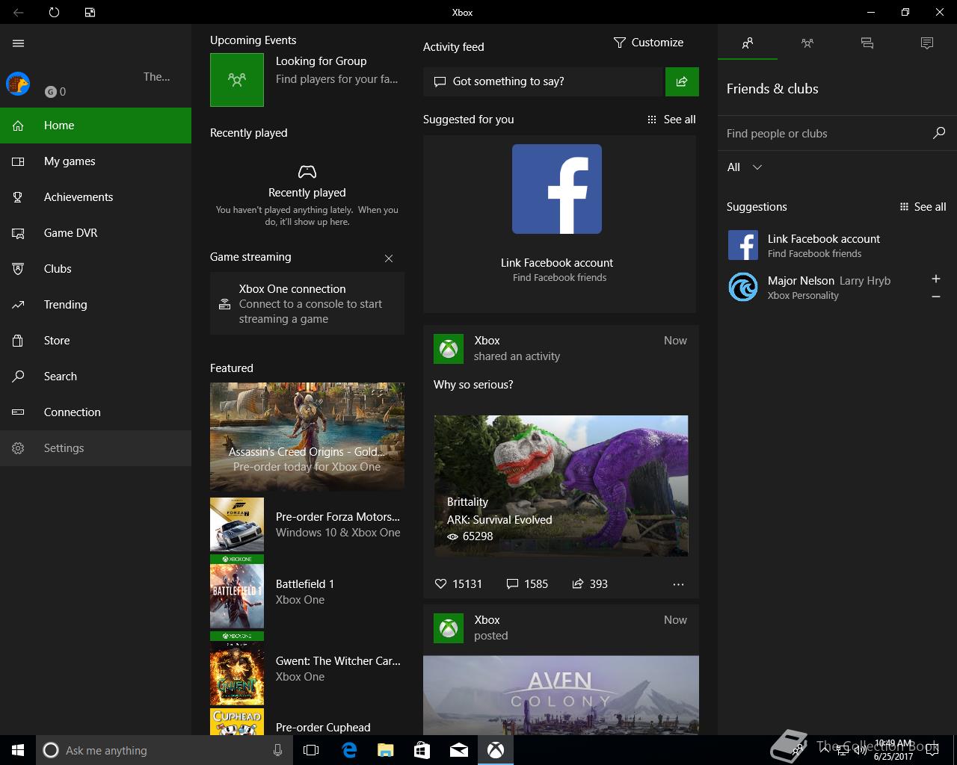Open Looking for Group green tile
This screenshot has height=765, width=957.
pos(237,80)
